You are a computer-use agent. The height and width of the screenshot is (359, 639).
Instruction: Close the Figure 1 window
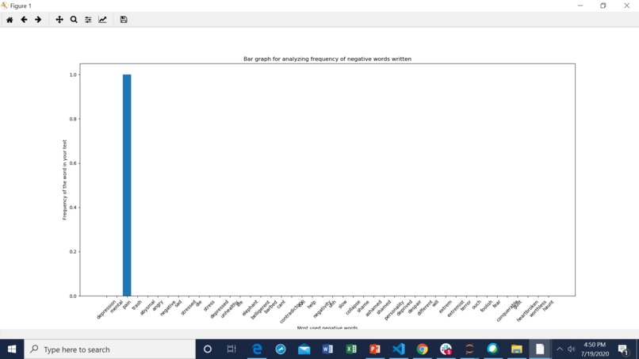[x=627, y=6]
